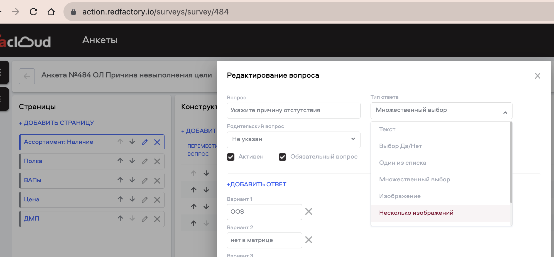This screenshot has height=257, width=554.
Task: Go back from survey №484 header
Action: (x=27, y=76)
